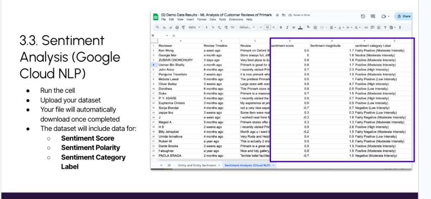The width and height of the screenshot is (431, 199).
Task: Click the document title text
Action: click(x=216, y=15)
